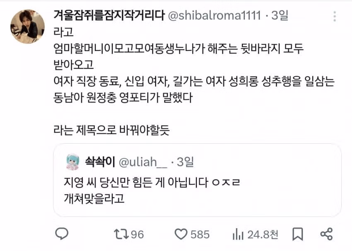352x251 pixels.
Task: Open the reply composer via the comment icon
Action: (62, 234)
